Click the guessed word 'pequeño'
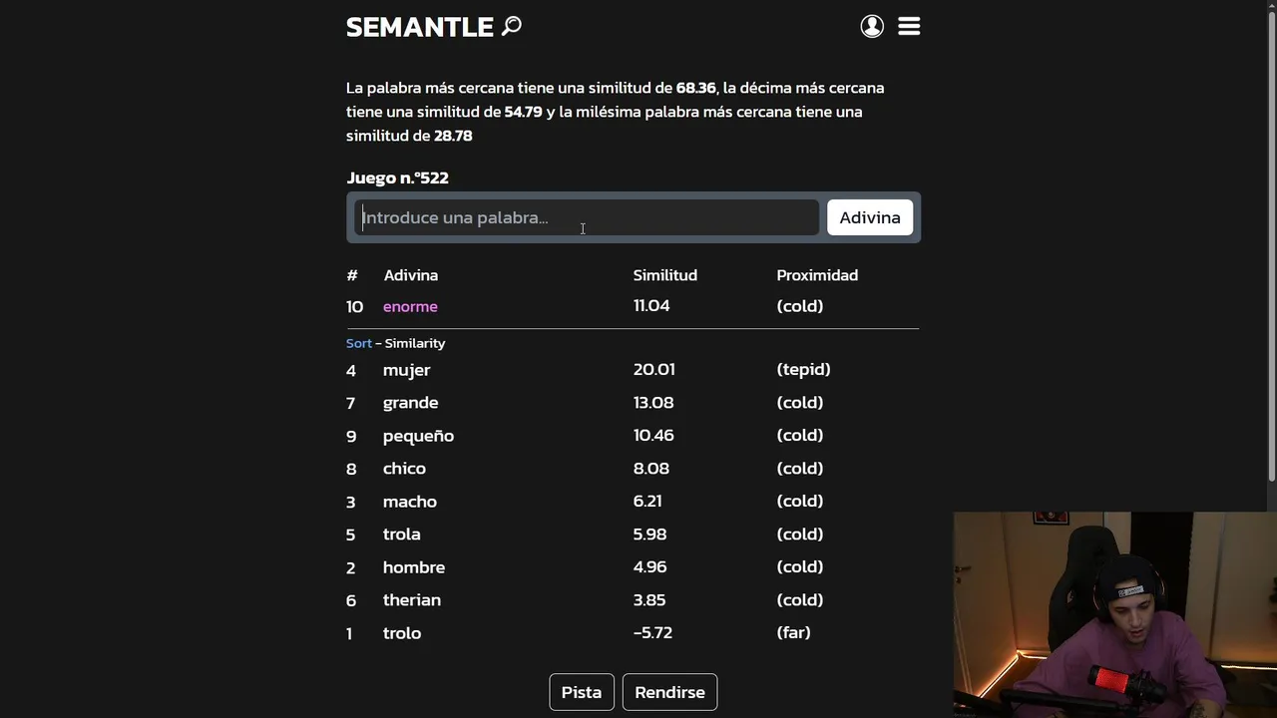This screenshot has width=1277, height=718. coord(418,436)
